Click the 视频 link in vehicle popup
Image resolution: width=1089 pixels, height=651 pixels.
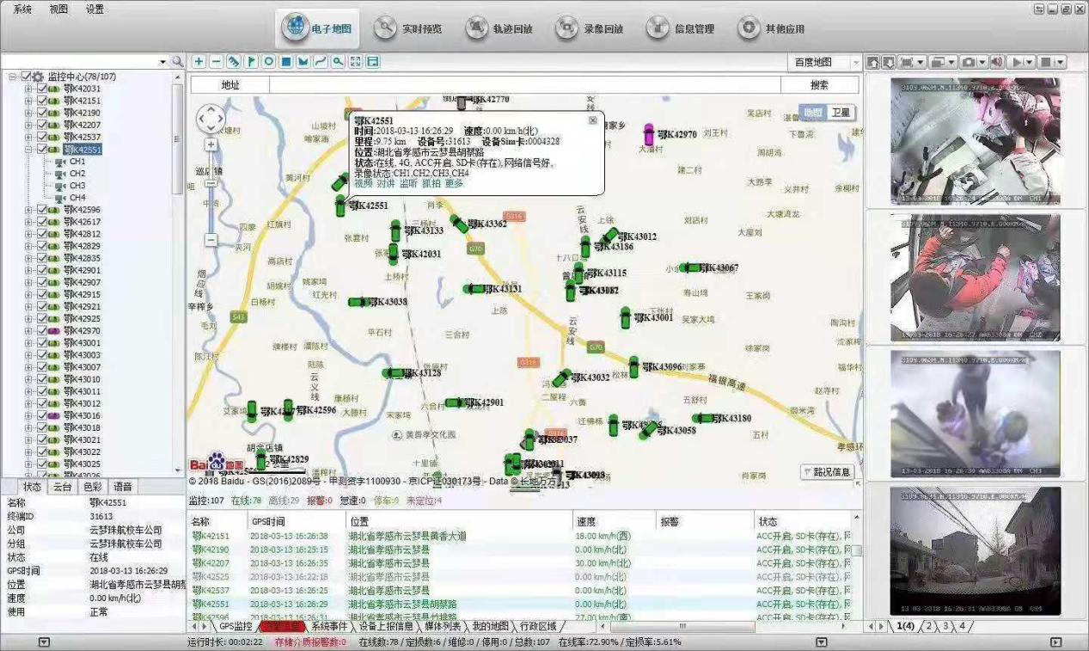click(363, 183)
